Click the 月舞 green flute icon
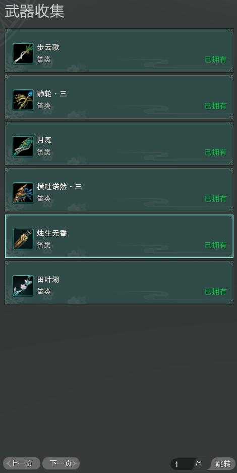The width and height of the screenshot is (237, 473). coord(23,146)
